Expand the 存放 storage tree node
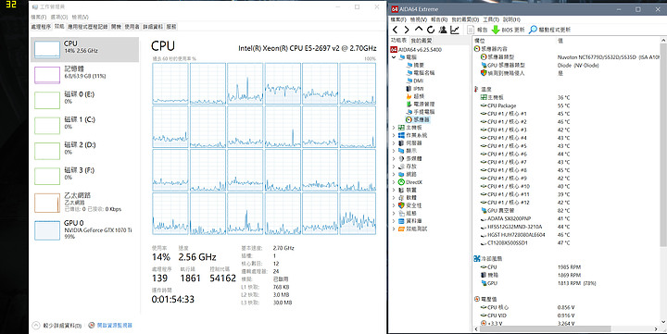Viewport: 667px width, 334px height. coord(394,167)
